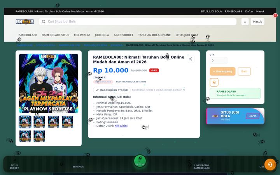Click the Rp 10.000 price text

click(111, 70)
